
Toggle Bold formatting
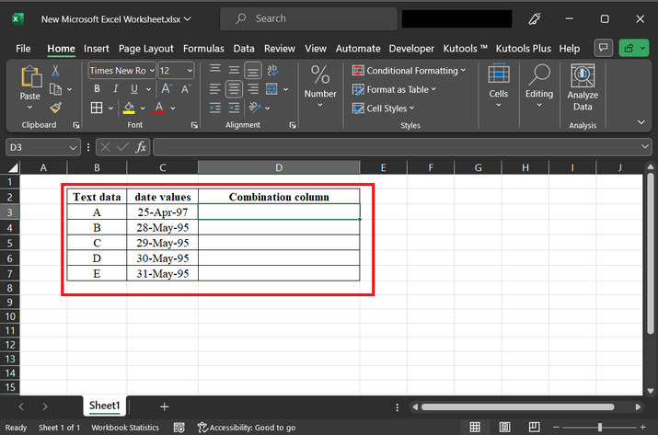coord(95,89)
